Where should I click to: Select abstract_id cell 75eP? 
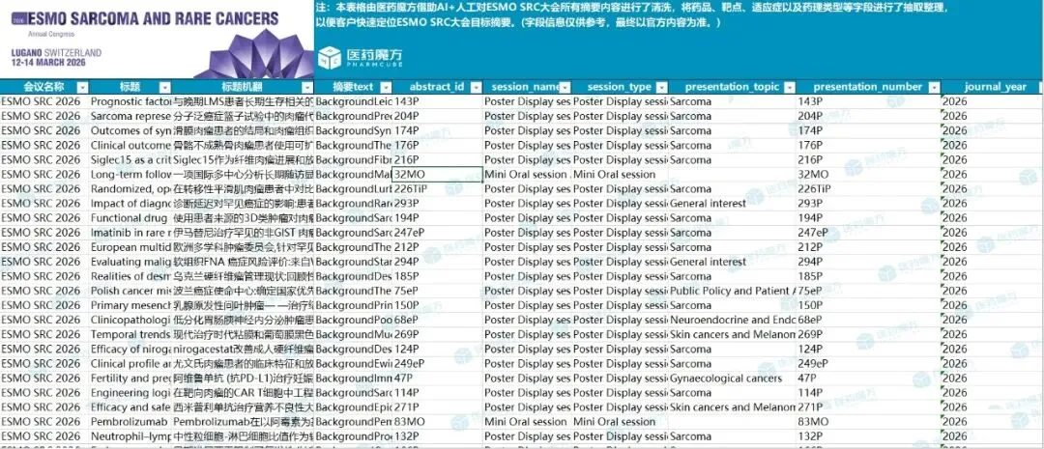[437, 291]
